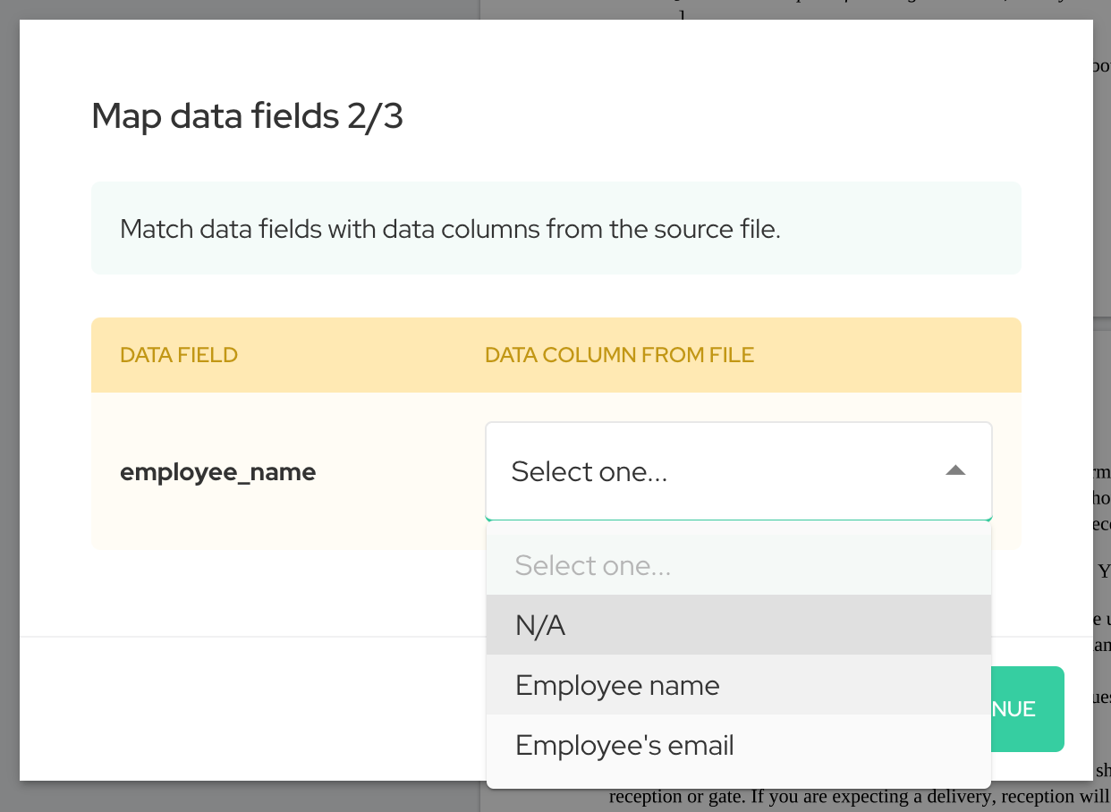The height and width of the screenshot is (812, 1111).
Task: Click the "Employee's email" list entry
Action: pyautogui.click(x=623, y=744)
